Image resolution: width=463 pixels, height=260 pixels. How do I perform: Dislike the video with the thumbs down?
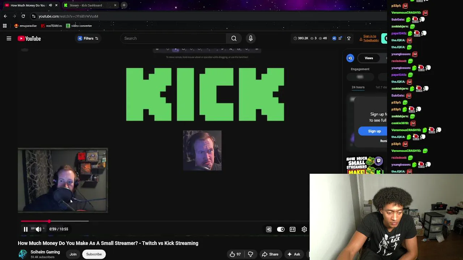[250, 254]
